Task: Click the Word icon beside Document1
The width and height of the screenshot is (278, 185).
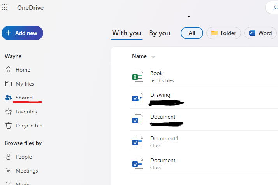Action: (x=138, y=141)
